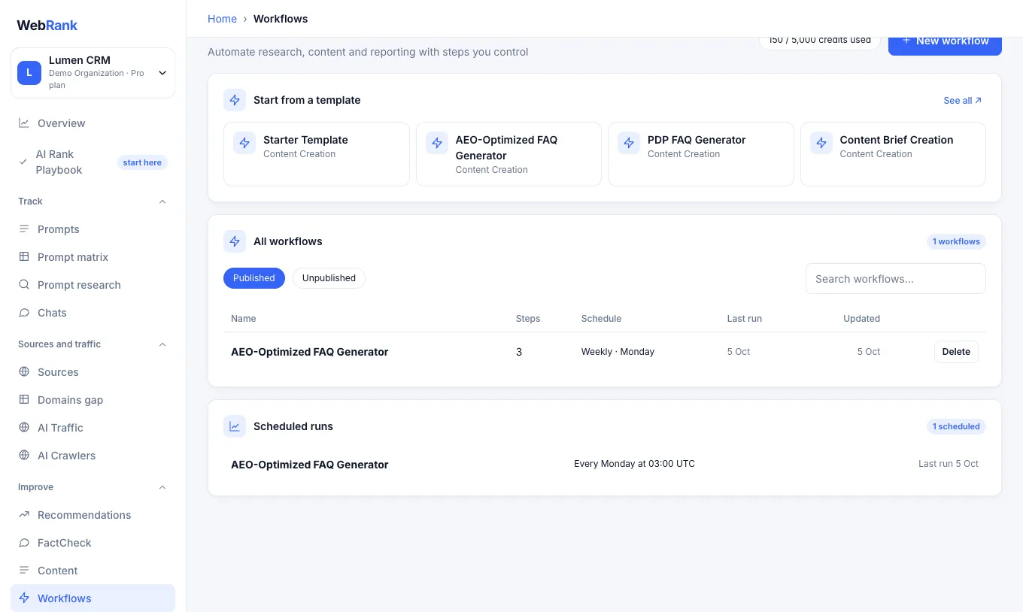Click the credits used indicator
The height and width of the screenshot is (612, 1023).
(x=820, y=42)
